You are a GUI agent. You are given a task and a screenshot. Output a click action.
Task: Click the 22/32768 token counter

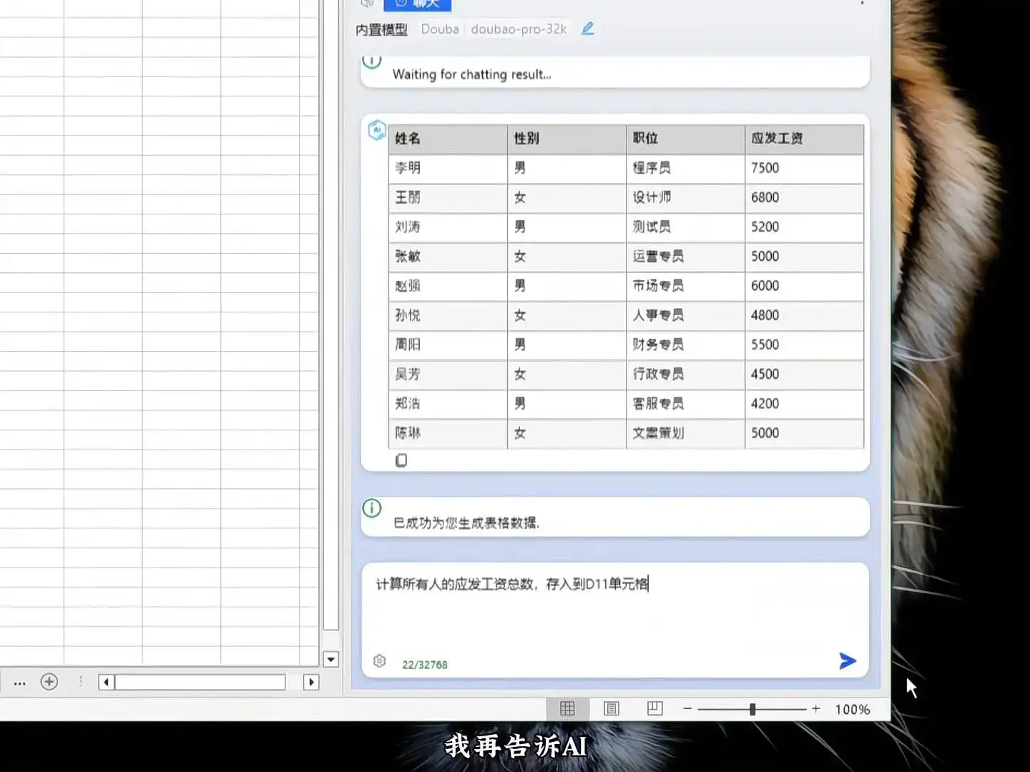click(424, 664)
